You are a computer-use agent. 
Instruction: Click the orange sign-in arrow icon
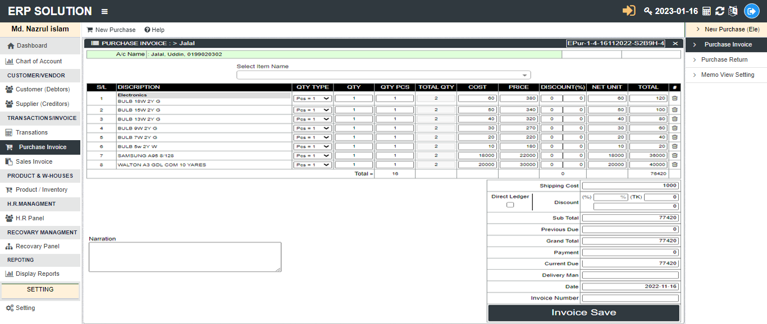click(x=629, y=11)
